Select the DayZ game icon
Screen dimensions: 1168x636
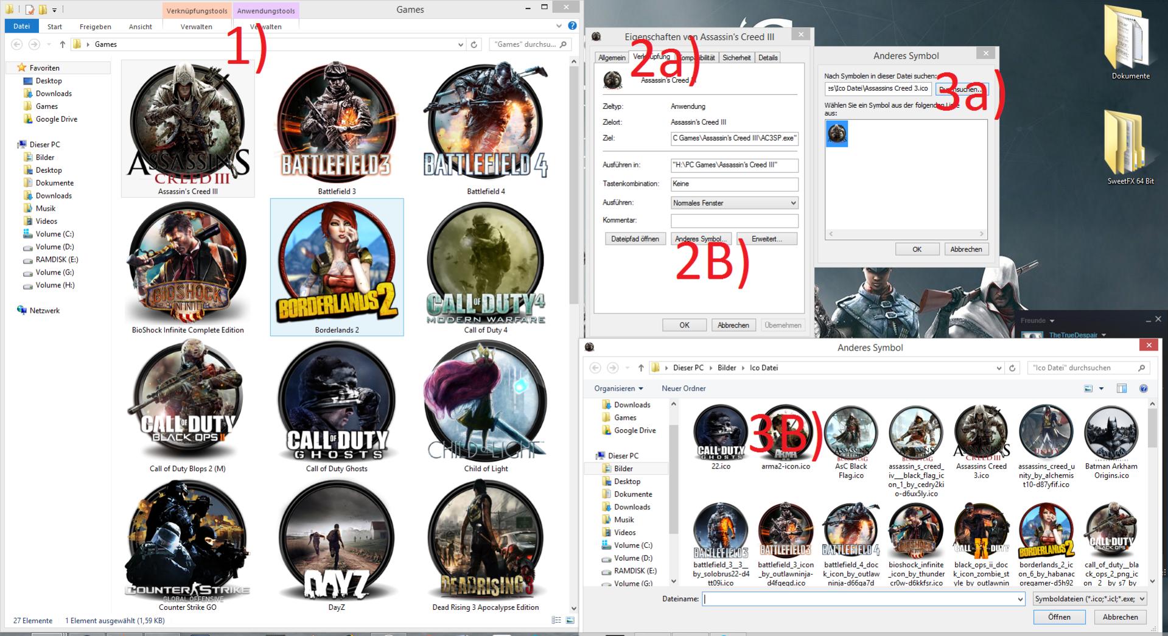(x=337, y=545)
